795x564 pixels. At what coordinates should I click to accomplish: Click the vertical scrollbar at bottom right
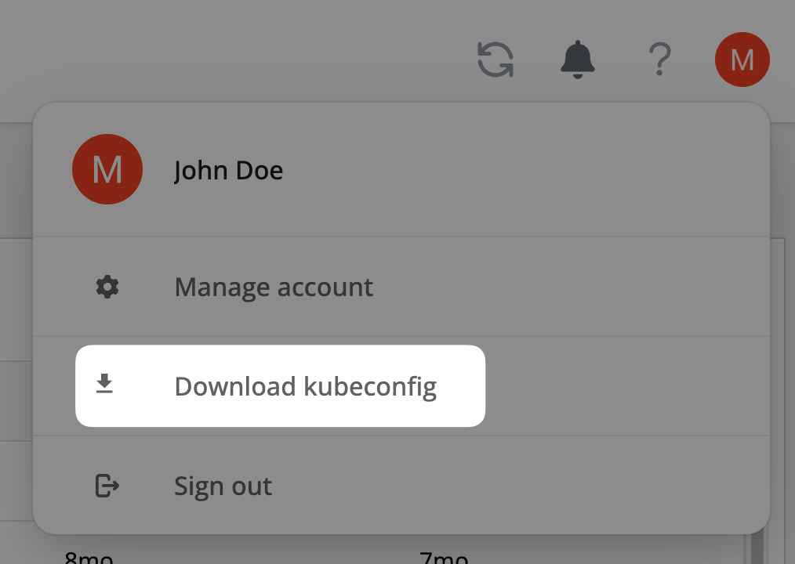pos(757,548)
